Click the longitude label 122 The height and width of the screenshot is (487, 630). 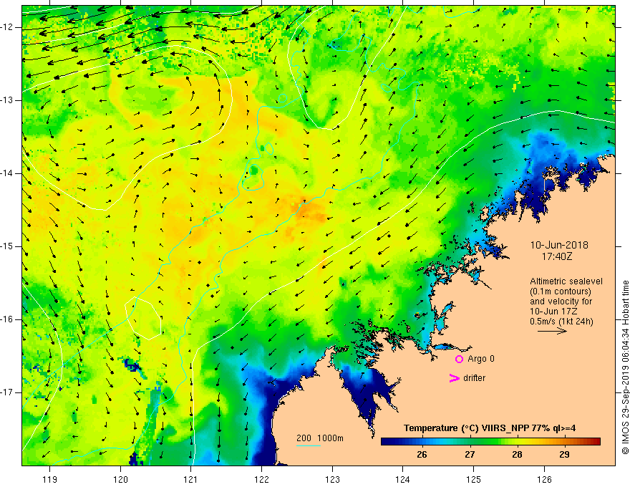[x=261, y=479]
